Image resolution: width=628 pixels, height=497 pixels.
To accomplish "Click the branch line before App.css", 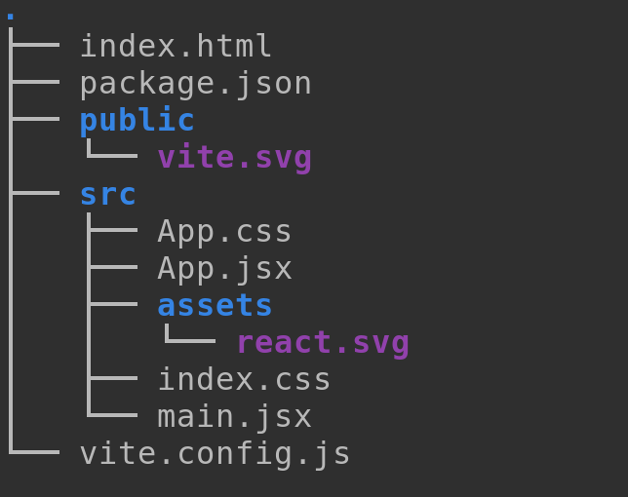I will pos(113,230).
